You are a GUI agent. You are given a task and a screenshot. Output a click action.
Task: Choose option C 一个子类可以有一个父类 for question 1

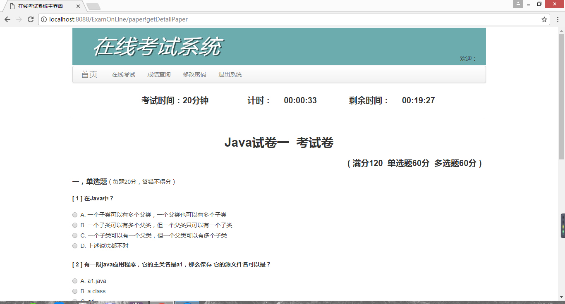coord(75,235)
